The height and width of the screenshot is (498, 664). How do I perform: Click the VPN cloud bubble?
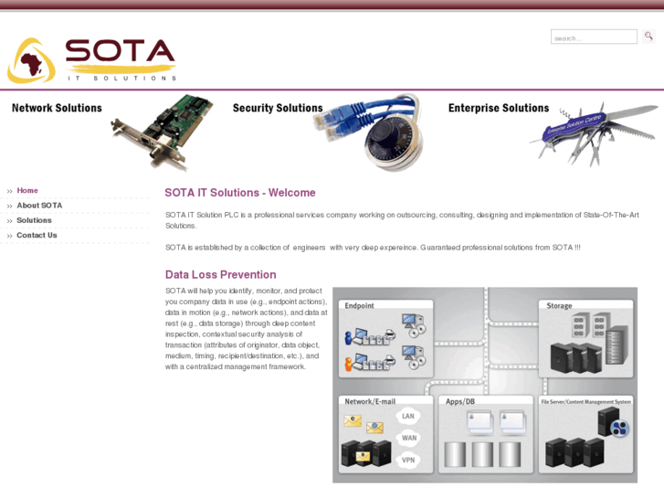(x=408, y=460)
